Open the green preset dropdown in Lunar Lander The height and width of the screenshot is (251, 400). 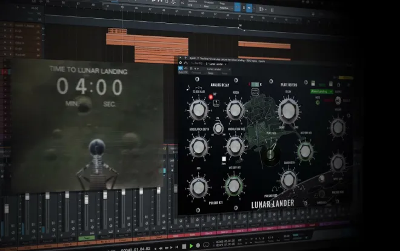[x=321, y=91]
